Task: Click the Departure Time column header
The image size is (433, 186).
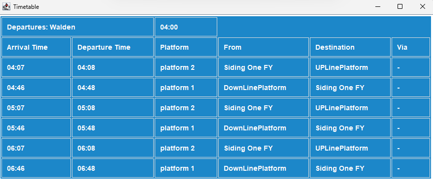Action: tap(113, 47)
